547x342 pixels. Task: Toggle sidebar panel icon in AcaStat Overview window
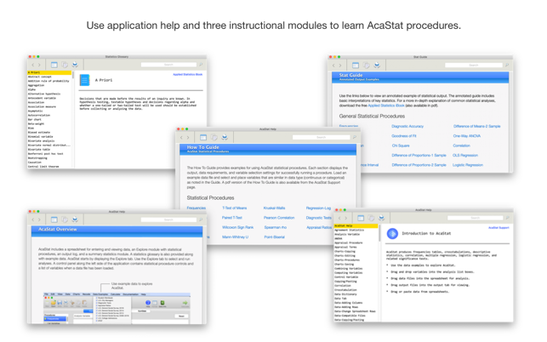click(x=54, y=219)
